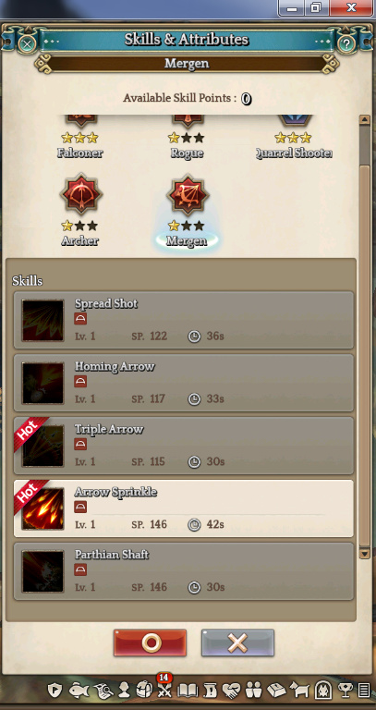Screen dimensions: 376x710
Task: Select the Homing Arrow skill
Action: pyautogui.click(x=183, y=383)
